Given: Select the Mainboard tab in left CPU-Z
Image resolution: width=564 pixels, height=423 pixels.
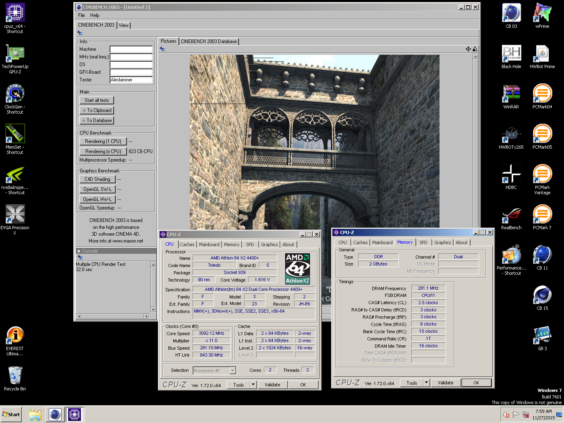Looking at the screenshot, I should point(209,245).
